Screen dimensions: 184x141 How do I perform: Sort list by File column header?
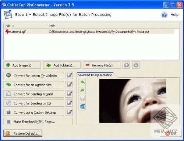25,26
